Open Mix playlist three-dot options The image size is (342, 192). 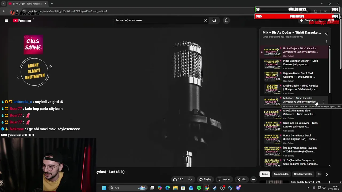(x=326, y=42)
